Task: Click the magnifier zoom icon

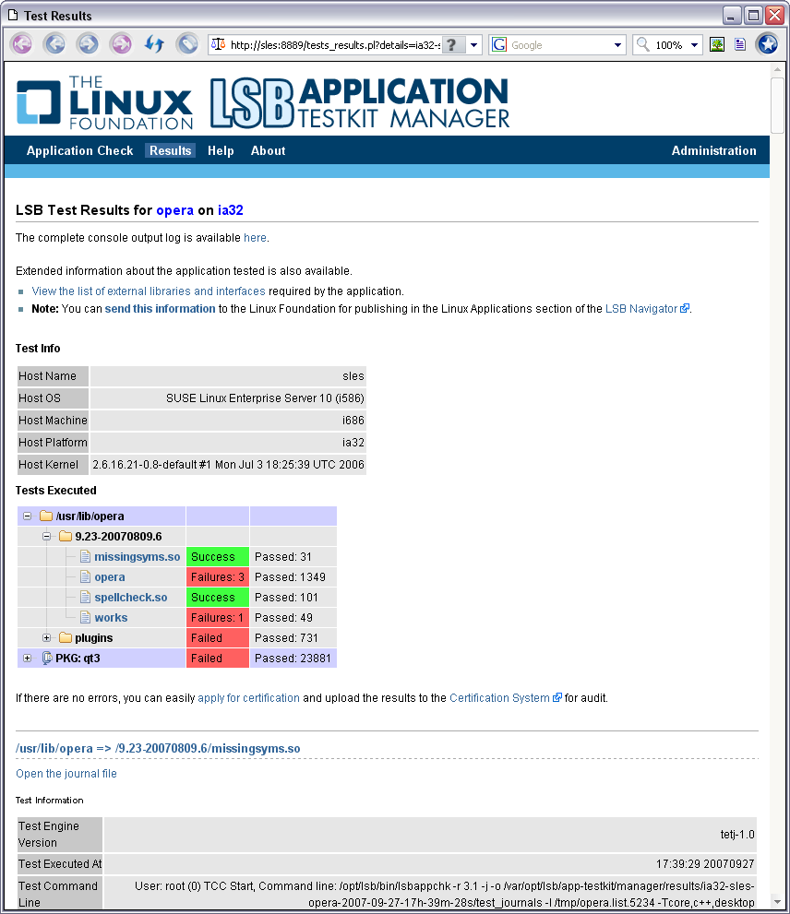Action: [642, 44]
